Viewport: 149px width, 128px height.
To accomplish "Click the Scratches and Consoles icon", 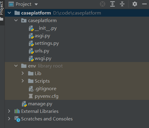I will 17,119.
